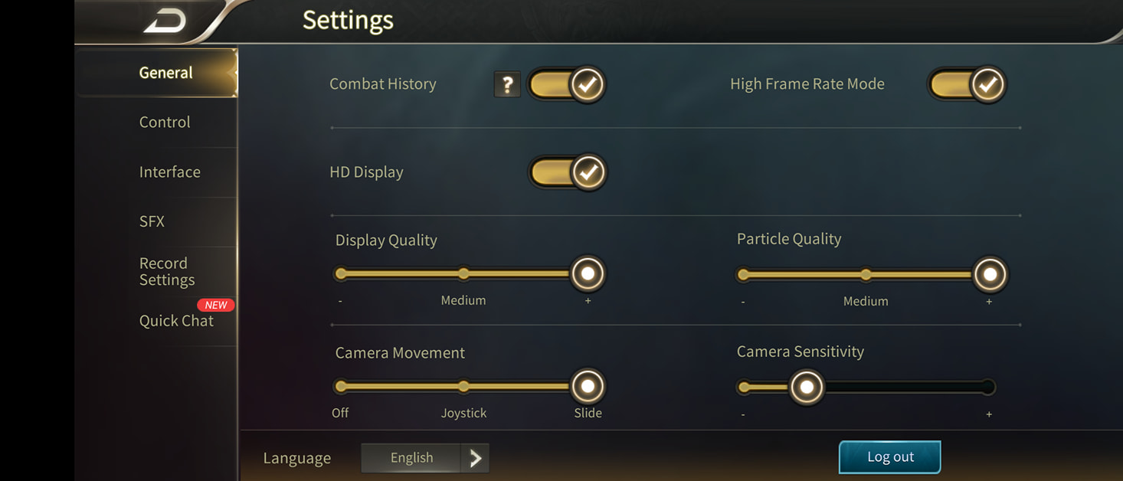Open the English language selector
Image resolution: width=1123 pixels, height=481 pixels.
(412, 458)
